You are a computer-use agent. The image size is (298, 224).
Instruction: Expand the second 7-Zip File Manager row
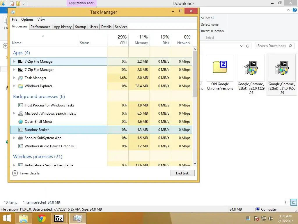pos(14,69)
